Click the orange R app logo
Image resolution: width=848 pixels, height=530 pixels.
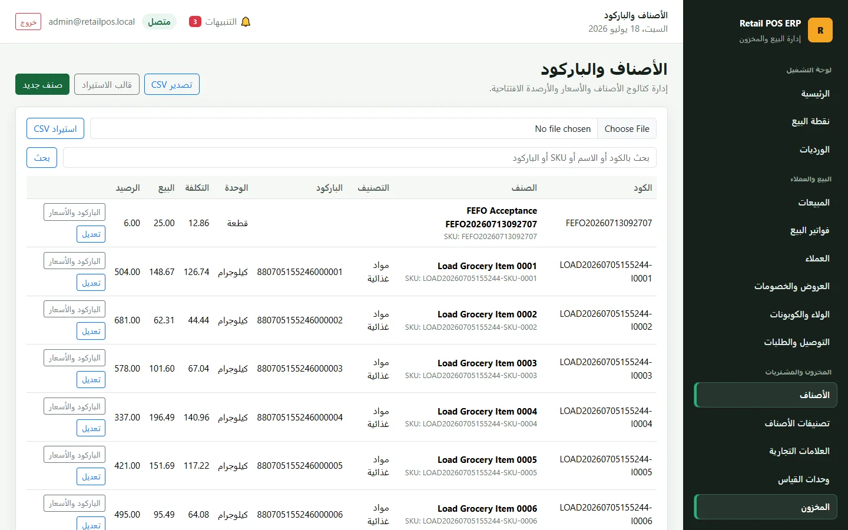point(820,30)
